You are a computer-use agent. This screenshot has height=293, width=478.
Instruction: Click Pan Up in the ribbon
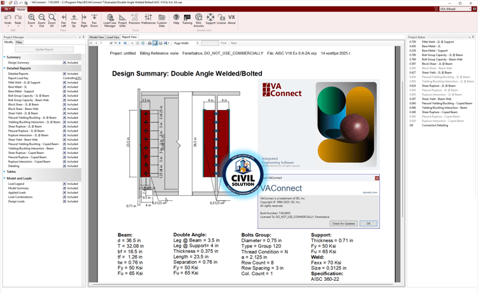coord(74,20)
